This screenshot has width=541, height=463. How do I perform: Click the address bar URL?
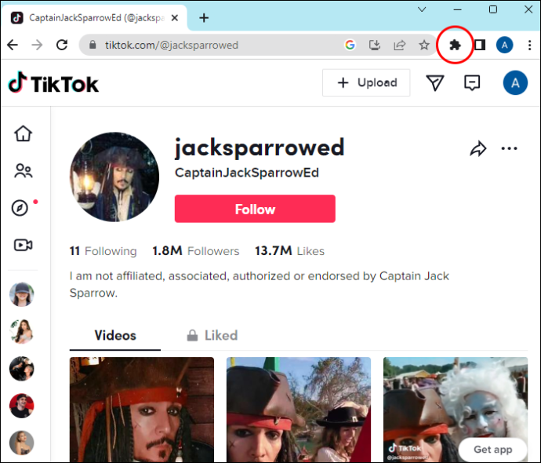click(x=172, y=45)
